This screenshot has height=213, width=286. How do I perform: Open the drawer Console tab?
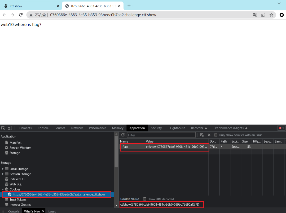14,211
